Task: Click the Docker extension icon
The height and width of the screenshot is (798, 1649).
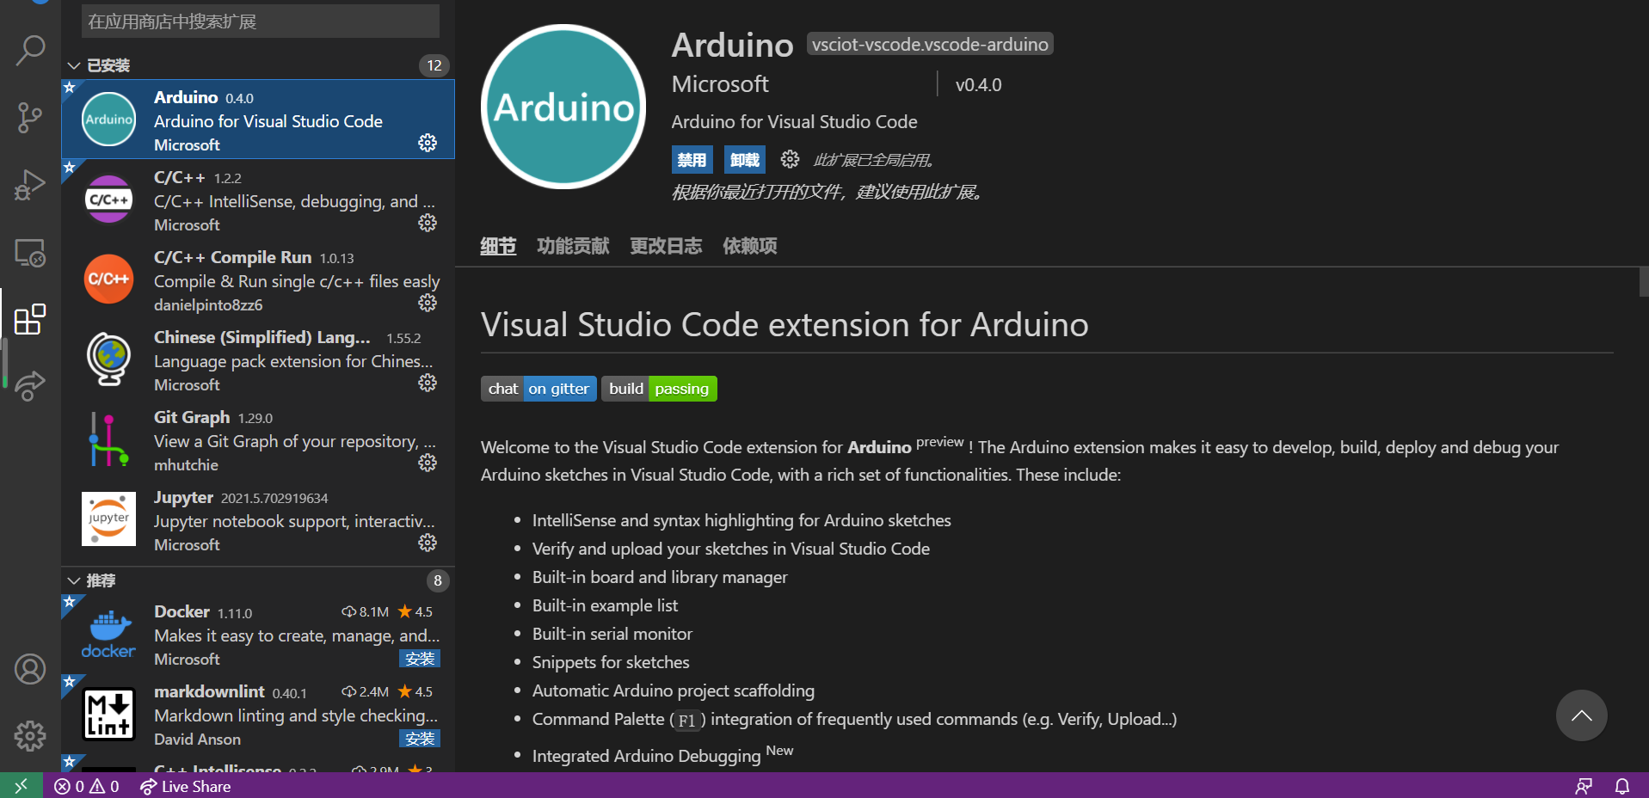Action: click(108, 635)
